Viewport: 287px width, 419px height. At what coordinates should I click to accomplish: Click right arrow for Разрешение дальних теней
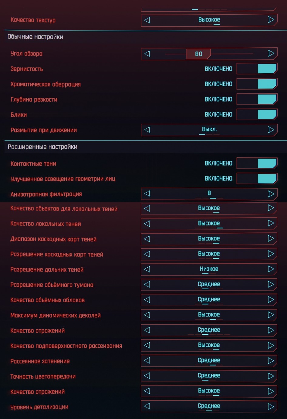point(271,269)
